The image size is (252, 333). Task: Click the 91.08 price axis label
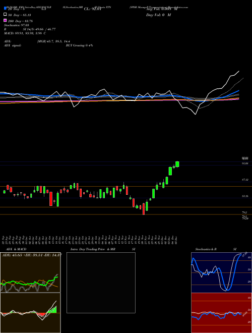(245, 163)
